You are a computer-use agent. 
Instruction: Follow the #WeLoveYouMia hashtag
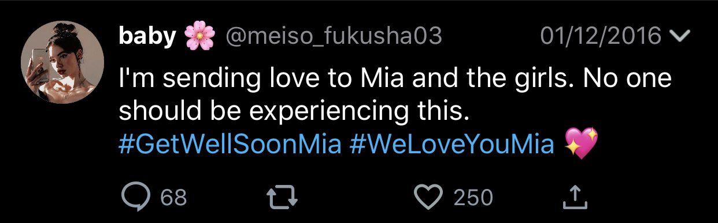(x=452, y=144)
